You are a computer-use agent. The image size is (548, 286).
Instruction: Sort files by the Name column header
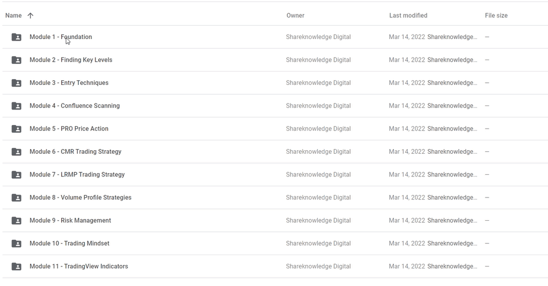pyautogui.click(x=13, y=15)
